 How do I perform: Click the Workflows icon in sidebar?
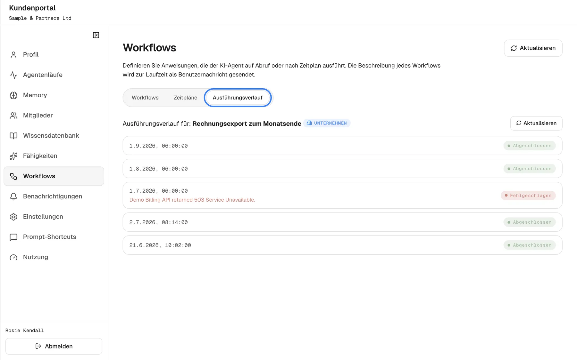pos(13,176)
